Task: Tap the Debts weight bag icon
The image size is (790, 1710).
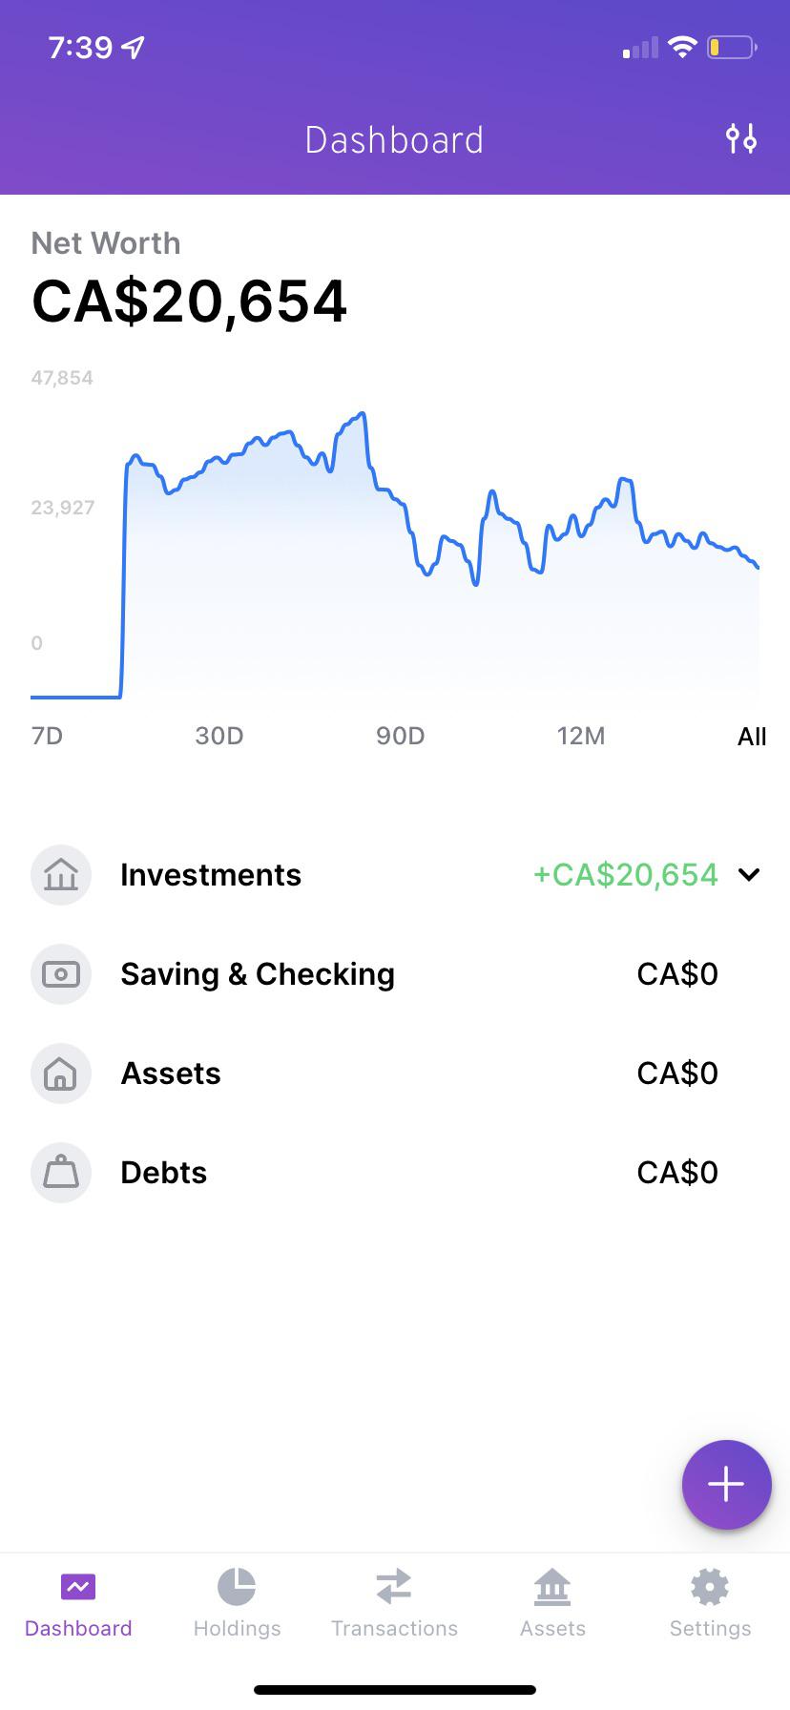Action: (61, 1173)
